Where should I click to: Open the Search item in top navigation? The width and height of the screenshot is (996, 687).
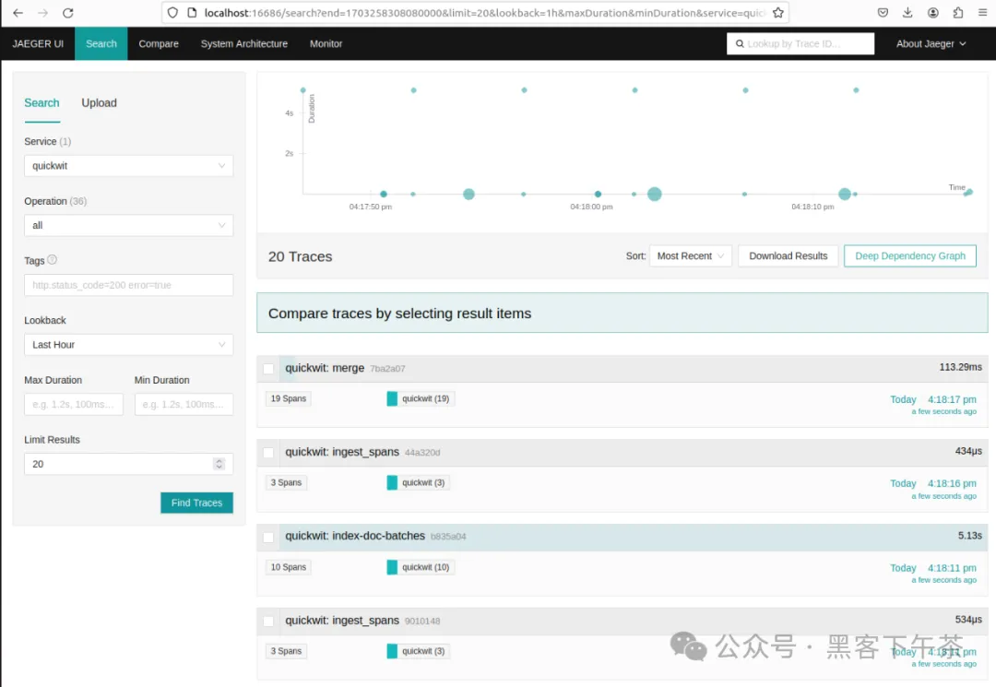point(101,44)
